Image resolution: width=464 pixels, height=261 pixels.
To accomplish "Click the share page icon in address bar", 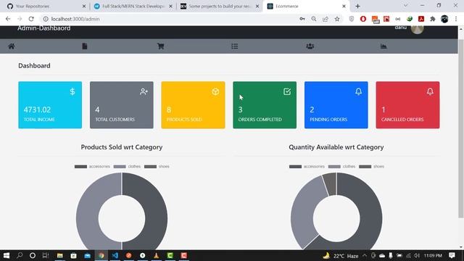I will [326, 19].
